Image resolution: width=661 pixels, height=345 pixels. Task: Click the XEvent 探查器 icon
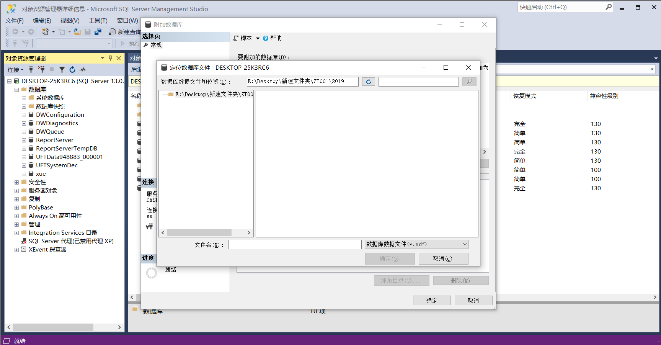point(24,249)
